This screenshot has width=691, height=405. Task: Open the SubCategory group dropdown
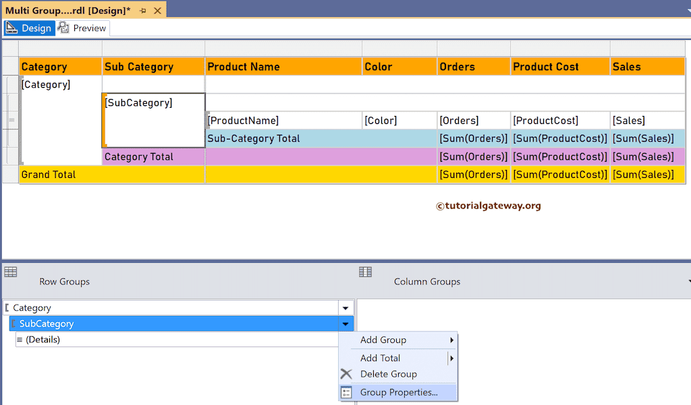pos(345,323)
